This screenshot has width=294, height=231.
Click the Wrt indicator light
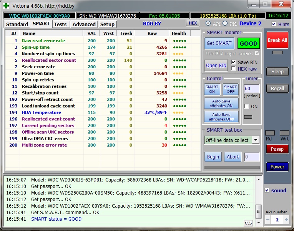pos(284,133)
